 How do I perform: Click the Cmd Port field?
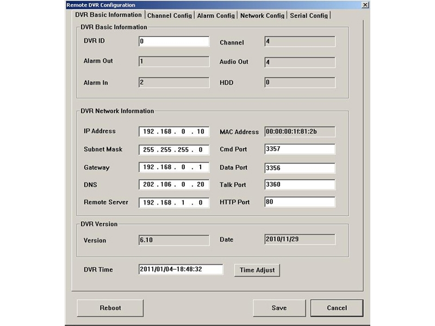click(x=300, y=149)
